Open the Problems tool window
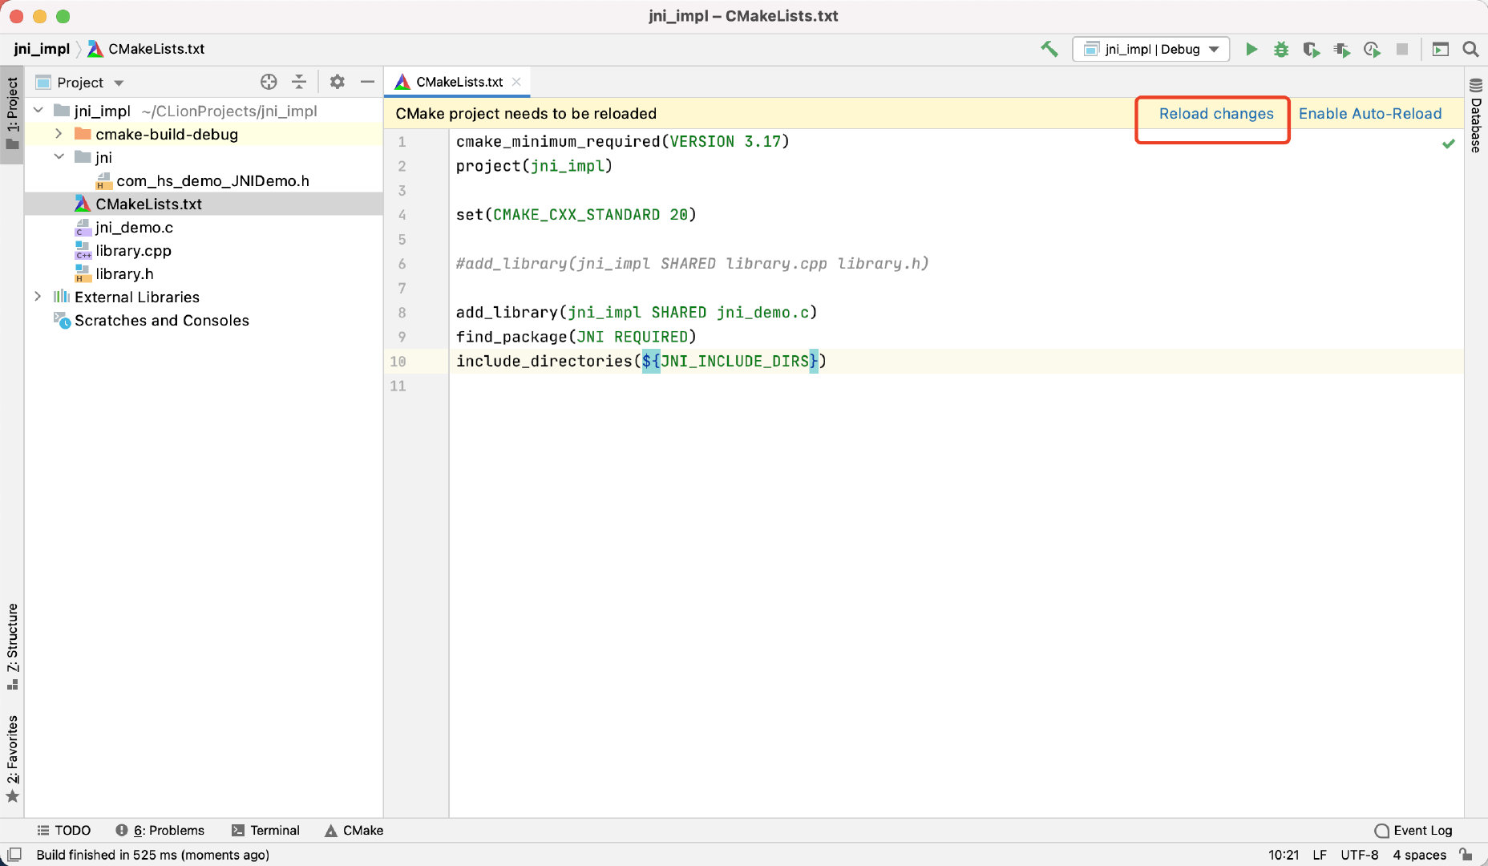1488x866 pixels. (170, 830)
